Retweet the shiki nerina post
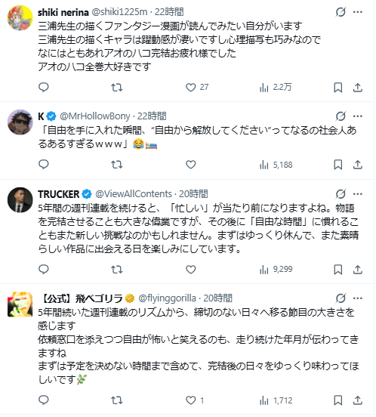The width and height of the screenshot is (376, 417). [117, 87]
